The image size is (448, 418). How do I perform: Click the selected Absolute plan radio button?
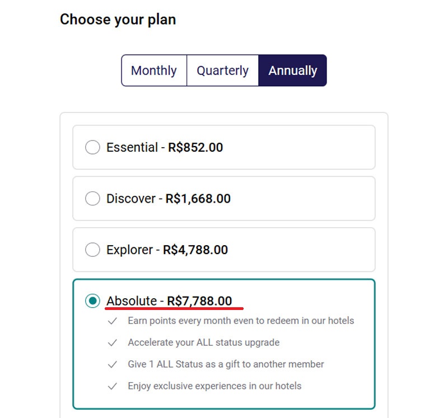[x=92, y=301]
